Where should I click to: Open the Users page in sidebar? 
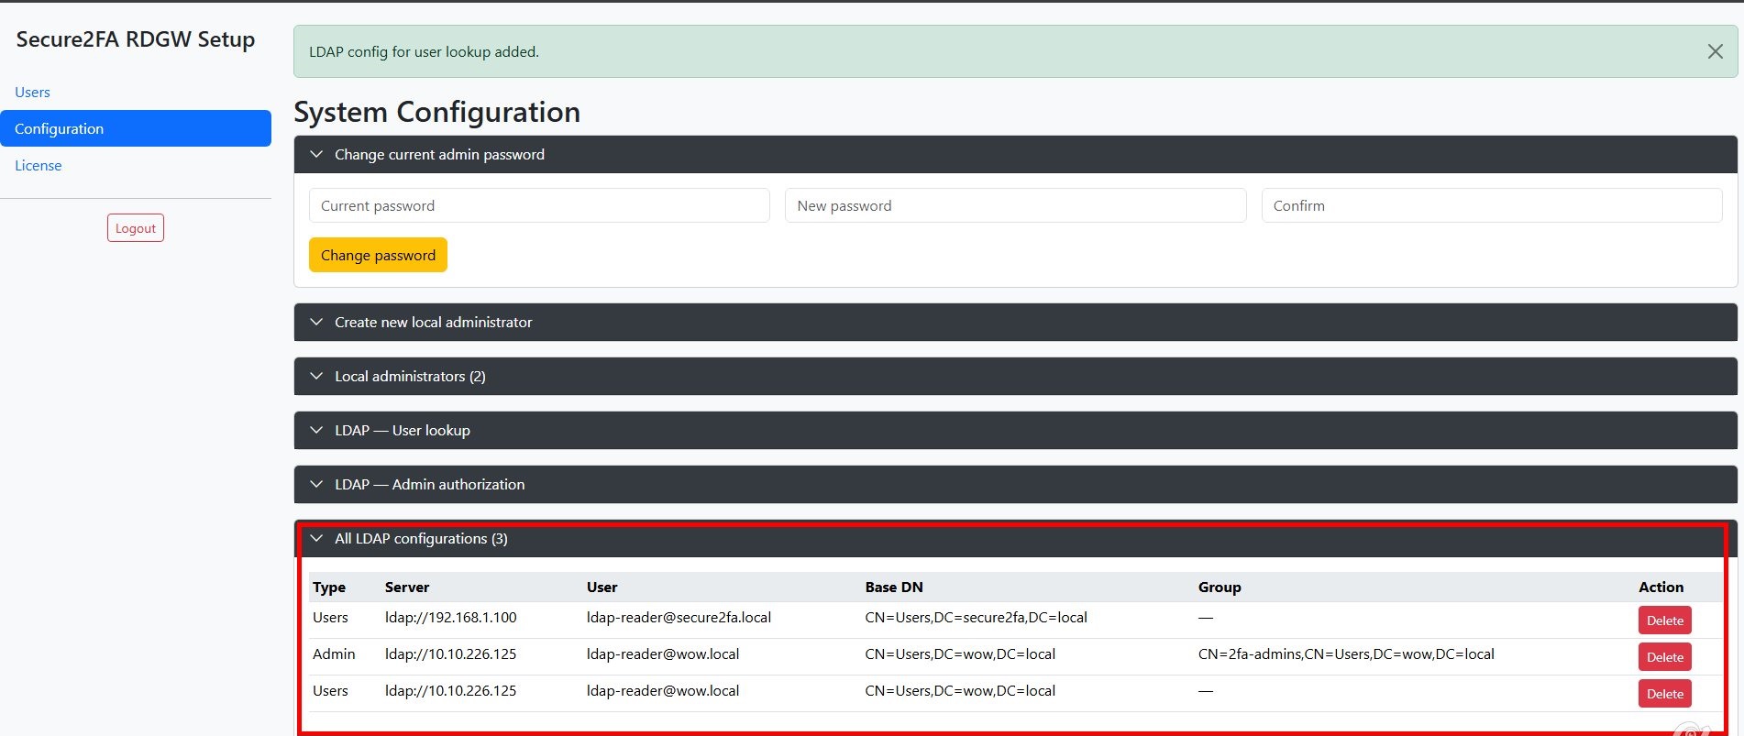pos(32,93)
